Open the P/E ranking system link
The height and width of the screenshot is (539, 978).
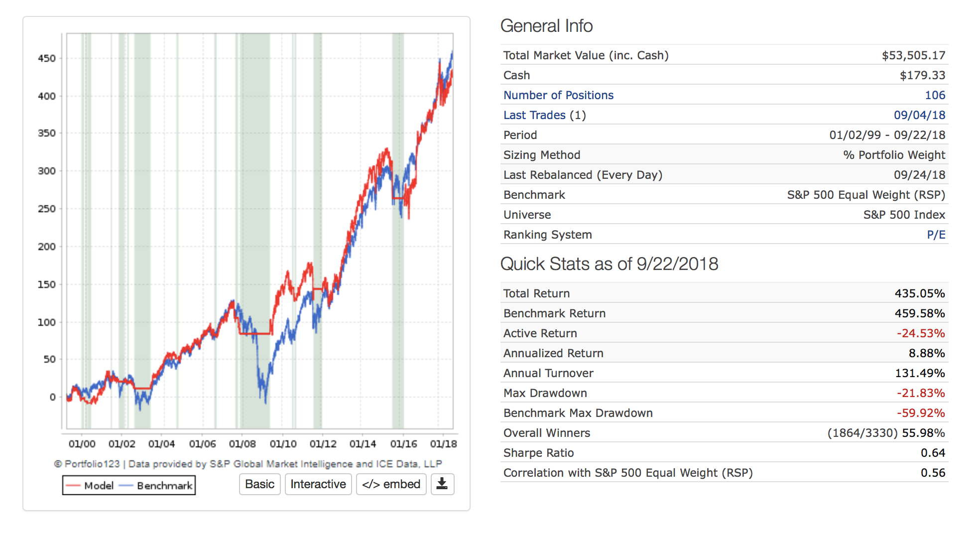pyautogui.click(x=936, y=235)
